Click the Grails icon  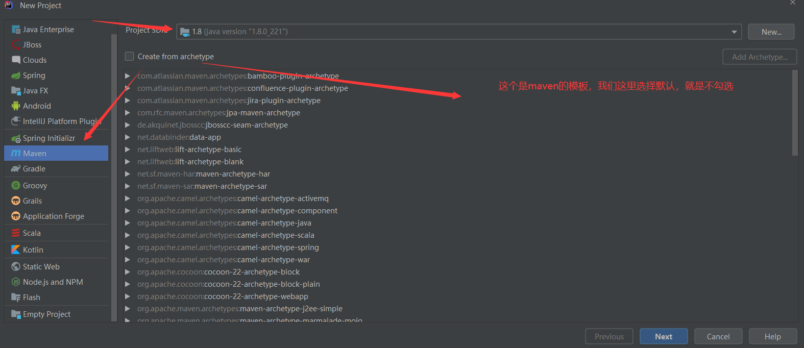(x=16, y=201)
